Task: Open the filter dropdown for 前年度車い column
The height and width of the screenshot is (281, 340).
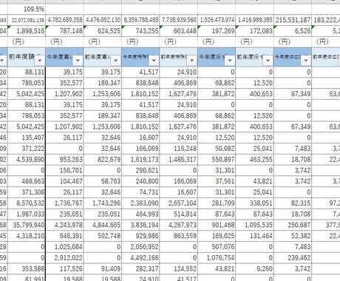Action: [x=115, y=61]
